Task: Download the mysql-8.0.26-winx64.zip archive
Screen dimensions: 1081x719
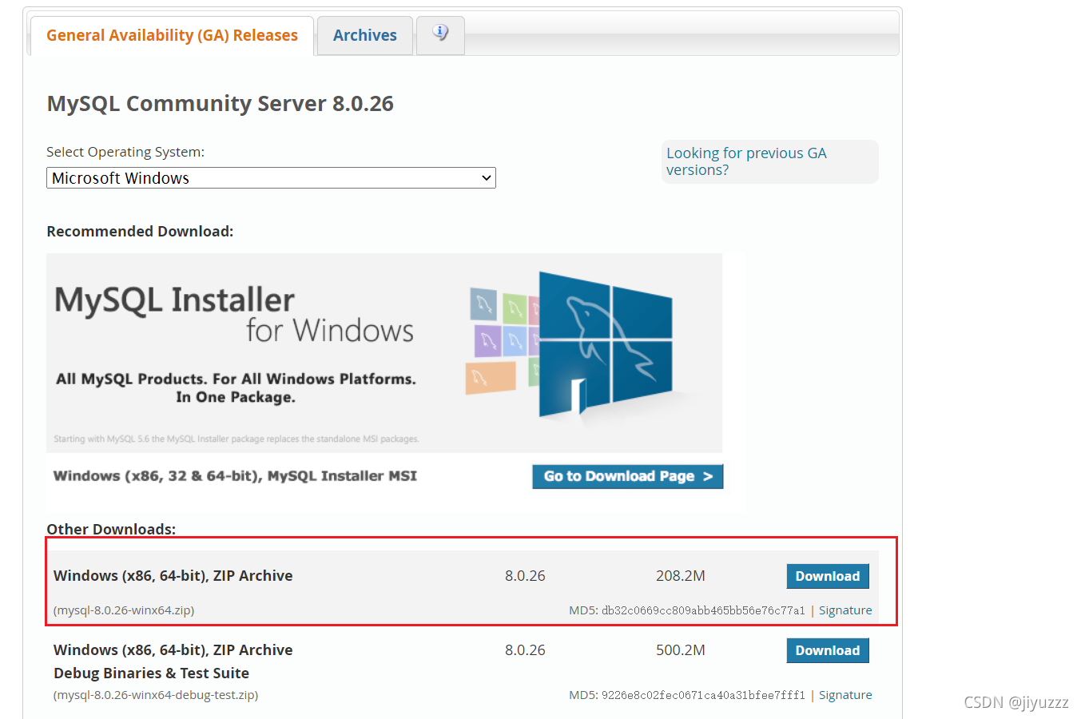Action: (x=828, y=576)
